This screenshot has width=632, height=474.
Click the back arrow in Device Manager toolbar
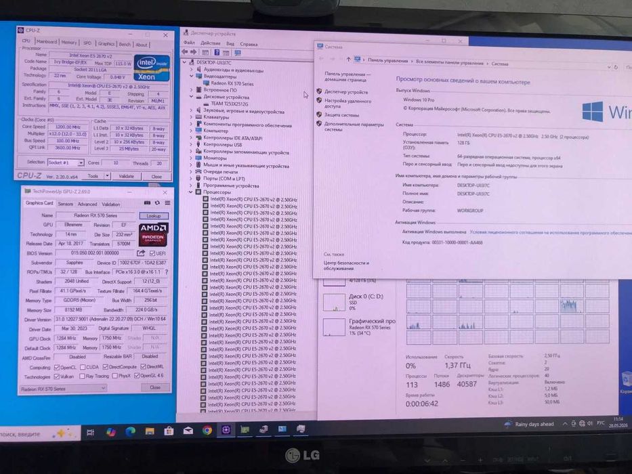point(185,52)
